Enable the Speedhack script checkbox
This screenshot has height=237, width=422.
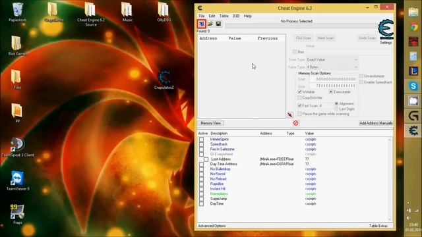click(201, 144)
